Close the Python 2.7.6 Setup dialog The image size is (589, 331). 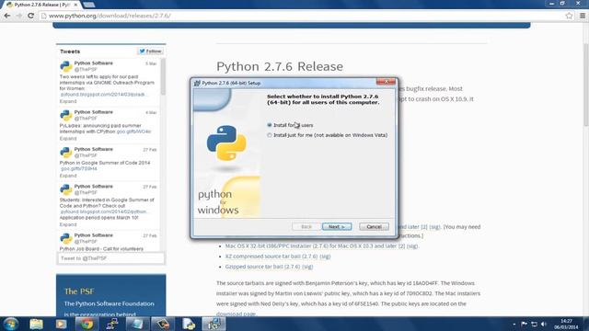386,82
